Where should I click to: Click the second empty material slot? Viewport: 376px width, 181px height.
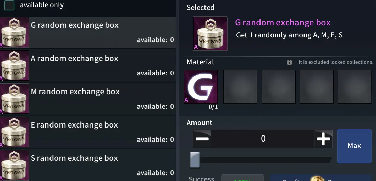point(278,86)
